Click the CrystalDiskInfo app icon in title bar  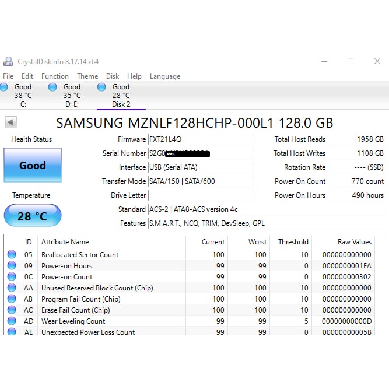[8, 61]
